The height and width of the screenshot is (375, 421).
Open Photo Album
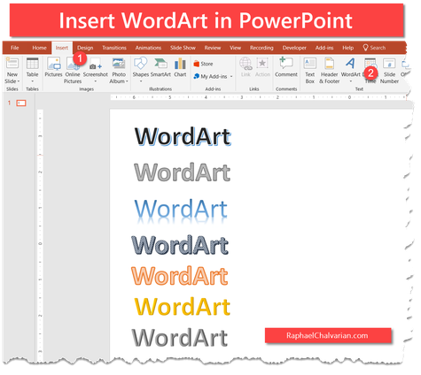[119, 71]
